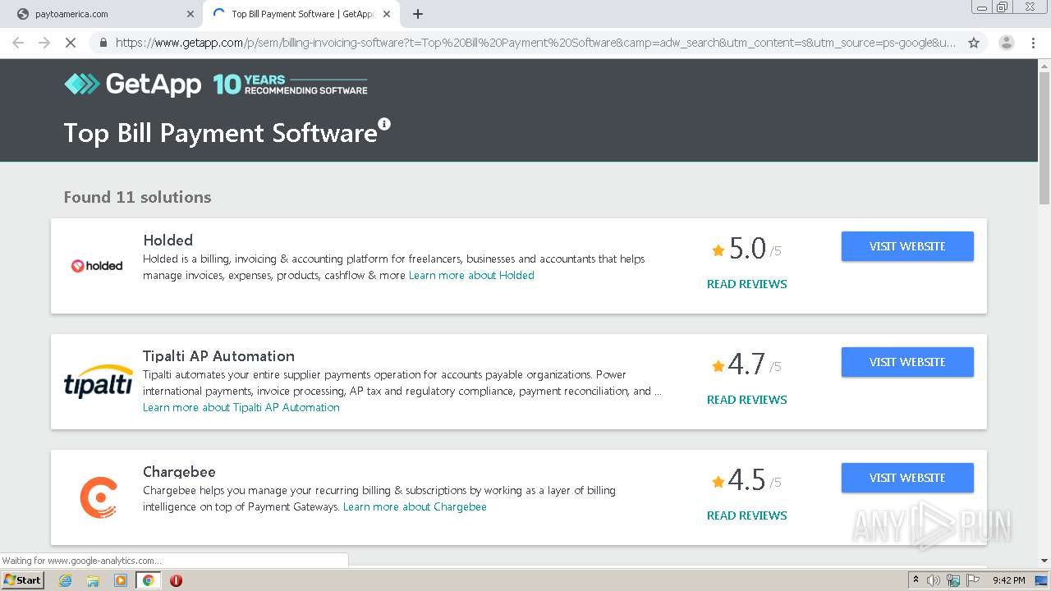Read reviews for Chargebee
This screenshot has width=1051, height=591.
(746, 515)
